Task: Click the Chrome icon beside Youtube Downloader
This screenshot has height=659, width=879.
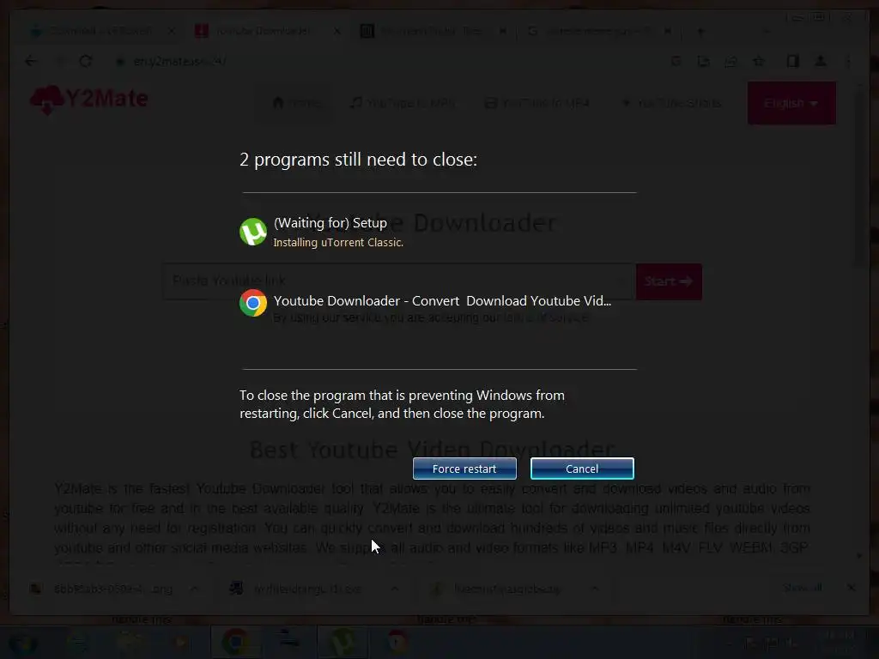Action: point(253,303)
